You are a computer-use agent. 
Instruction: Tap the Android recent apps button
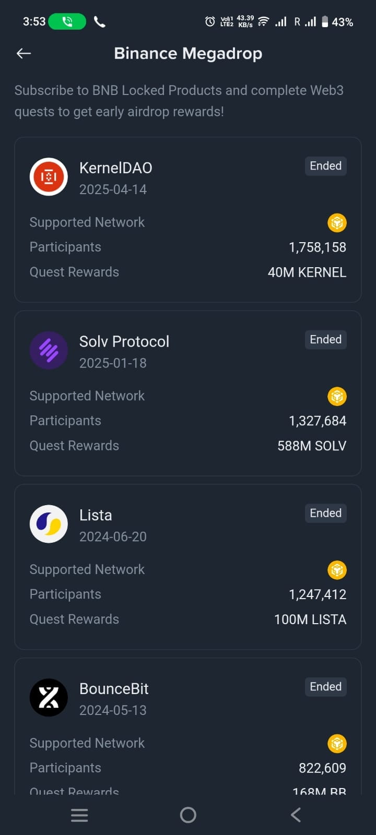click(79, 815)
